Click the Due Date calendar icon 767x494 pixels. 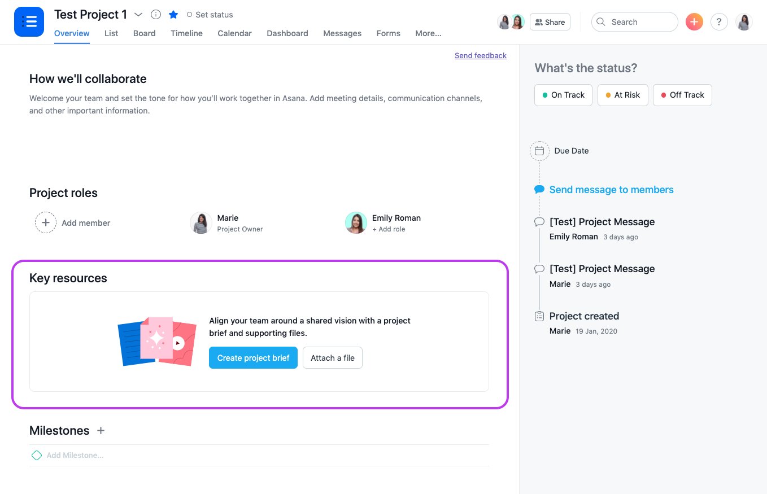click(539, 151)
